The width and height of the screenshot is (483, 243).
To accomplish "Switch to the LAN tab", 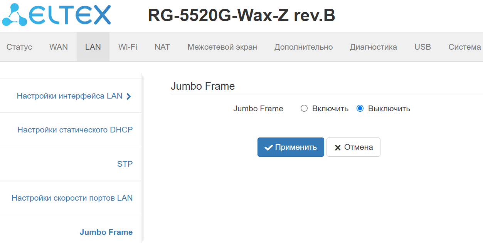I will [x=93, y=47].
